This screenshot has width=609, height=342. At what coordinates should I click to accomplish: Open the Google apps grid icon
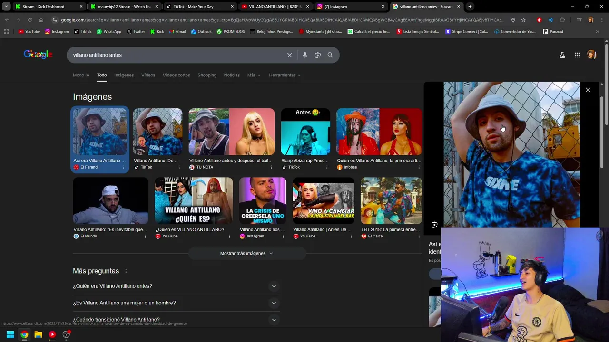578,55
